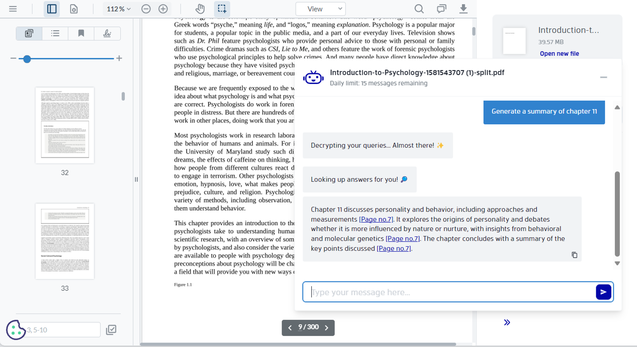Image resolution: width=637 pixels, height=347 pixels.
Task: Click the Decrypting your queries message
Action: pyautogui.click(x=378, y=145)
